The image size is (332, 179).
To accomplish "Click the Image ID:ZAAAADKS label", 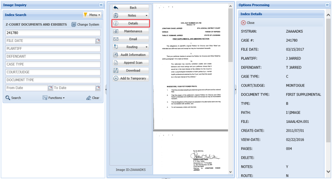I will coord(130,170).
